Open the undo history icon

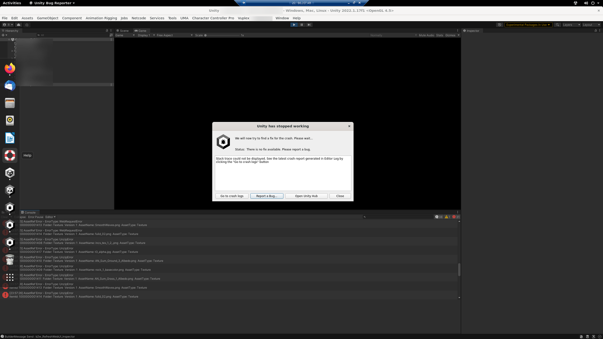500,24
